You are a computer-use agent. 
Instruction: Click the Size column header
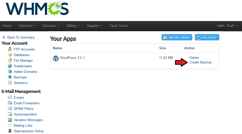click(163, 48)
